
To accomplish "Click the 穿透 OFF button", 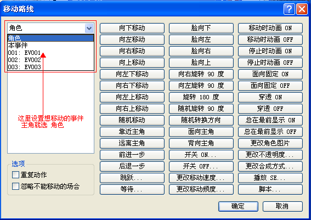I will click(270, 109).
